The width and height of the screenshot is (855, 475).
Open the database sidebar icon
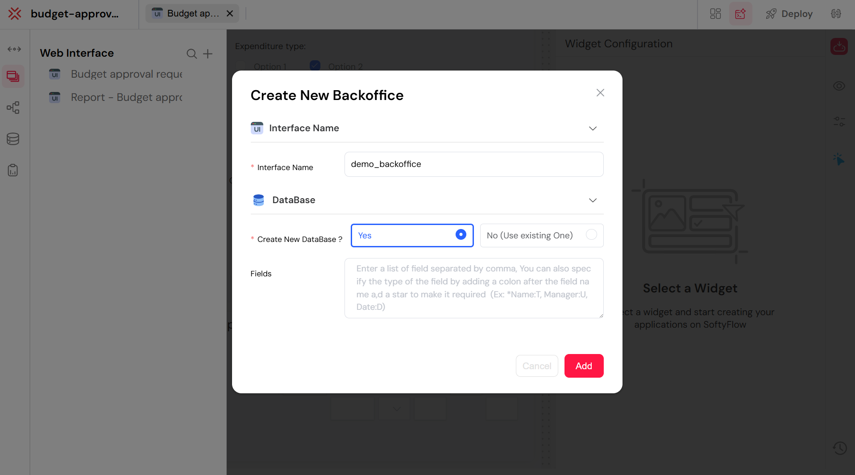pos(13,139)
